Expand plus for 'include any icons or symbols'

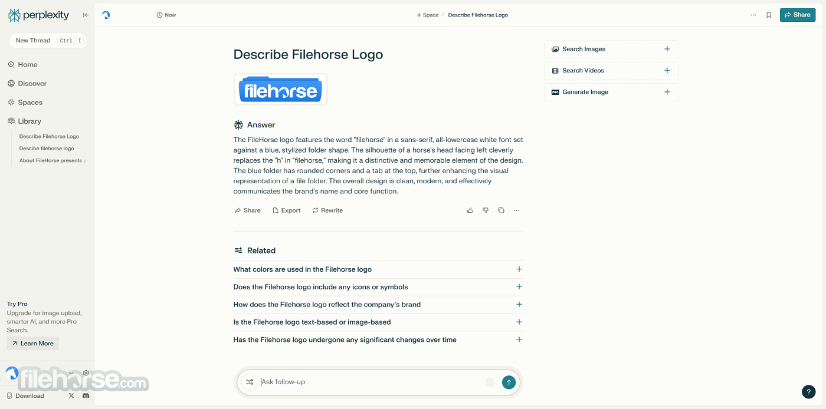click(519, 287)
